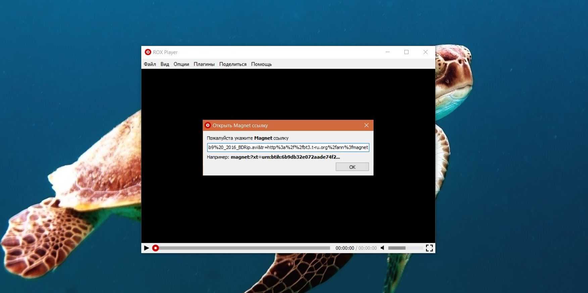Maximize the ROX Player window
The width and height of the screenshot is (588, 293).
tap(406, 52)
